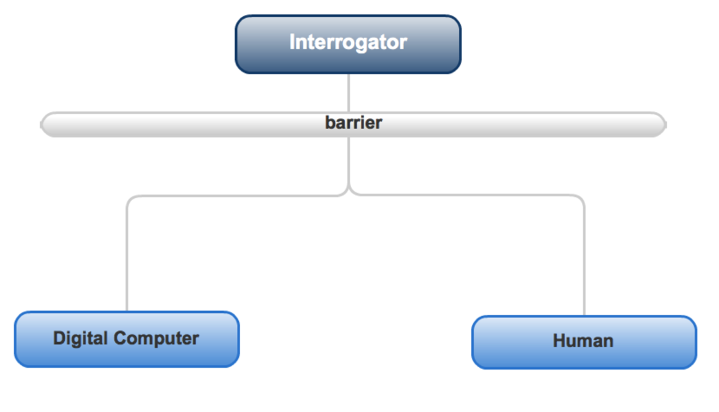Click the "Human" text label
The height and width of the screenshot is (412, 719).
pyautogui.click(x=583, y=341)
